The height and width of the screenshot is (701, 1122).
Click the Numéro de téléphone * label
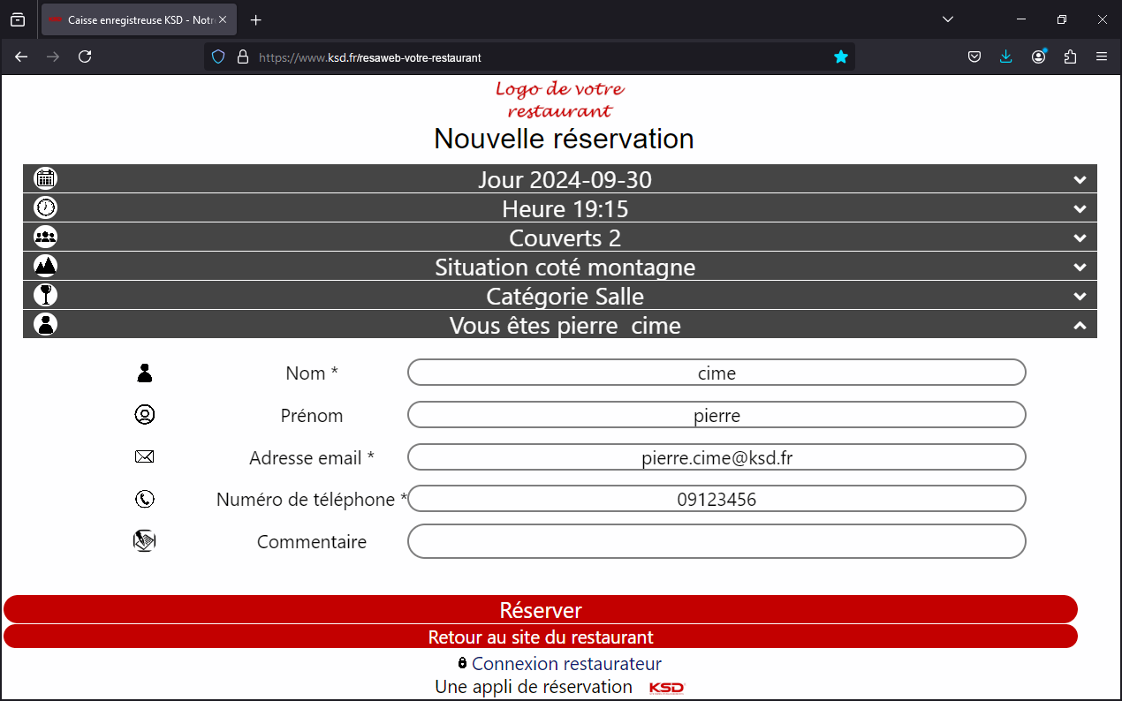coord(312,499)
